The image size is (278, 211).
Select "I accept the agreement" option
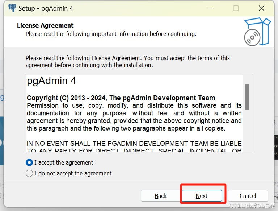click(30, 162)
